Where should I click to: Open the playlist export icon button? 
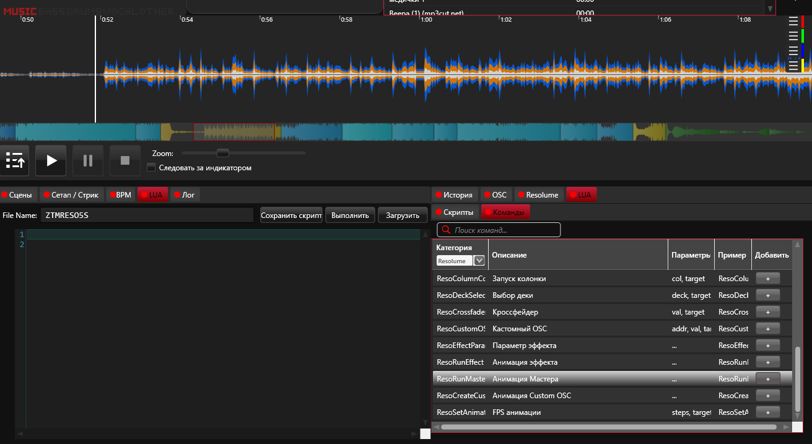14,160
